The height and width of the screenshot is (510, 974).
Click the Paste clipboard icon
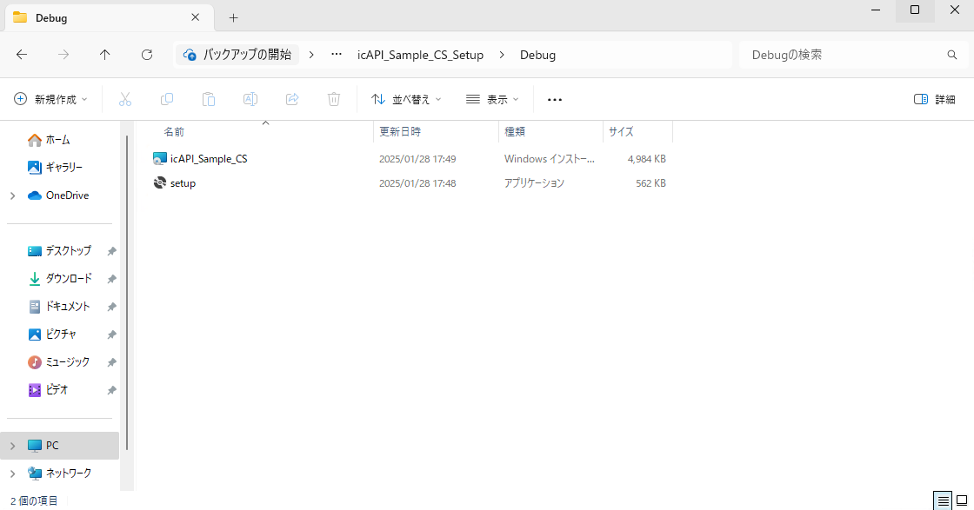[209, 99]
